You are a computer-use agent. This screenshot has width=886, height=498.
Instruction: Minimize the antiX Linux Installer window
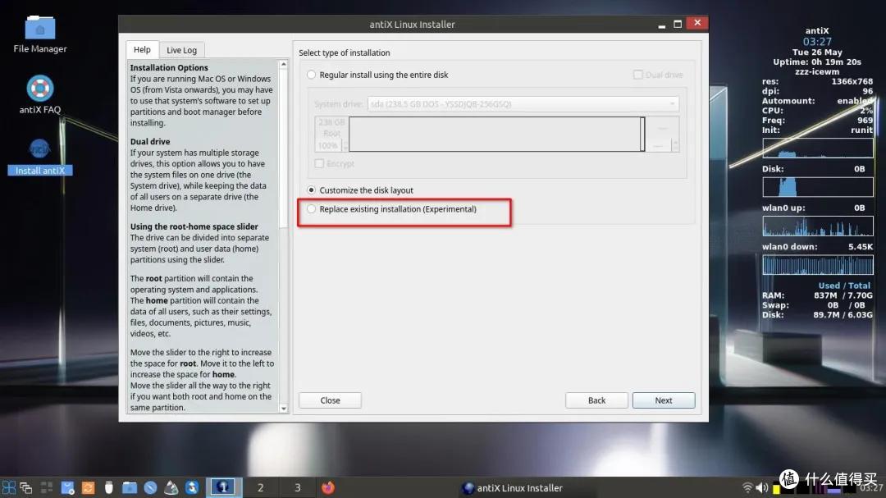[x=662, y=25]
